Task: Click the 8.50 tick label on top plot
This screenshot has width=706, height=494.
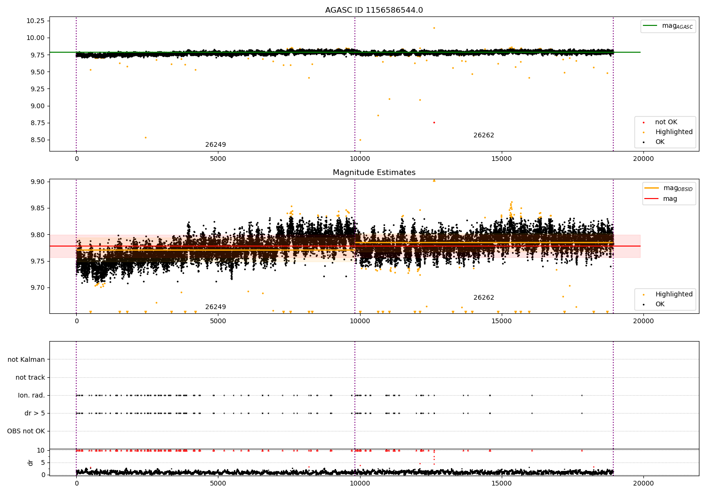Action: click(x=37, y=140)
